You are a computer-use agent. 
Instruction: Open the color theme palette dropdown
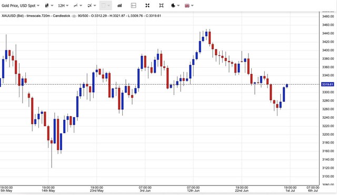pyautogui.click(x=175, y=6)
